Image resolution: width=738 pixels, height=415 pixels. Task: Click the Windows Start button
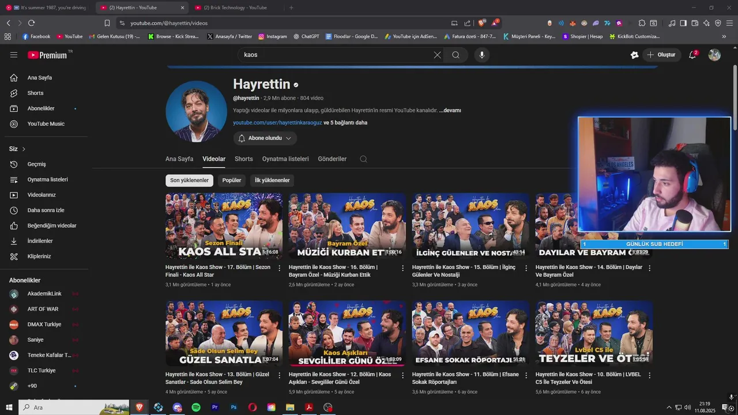(x=9, y=408)
